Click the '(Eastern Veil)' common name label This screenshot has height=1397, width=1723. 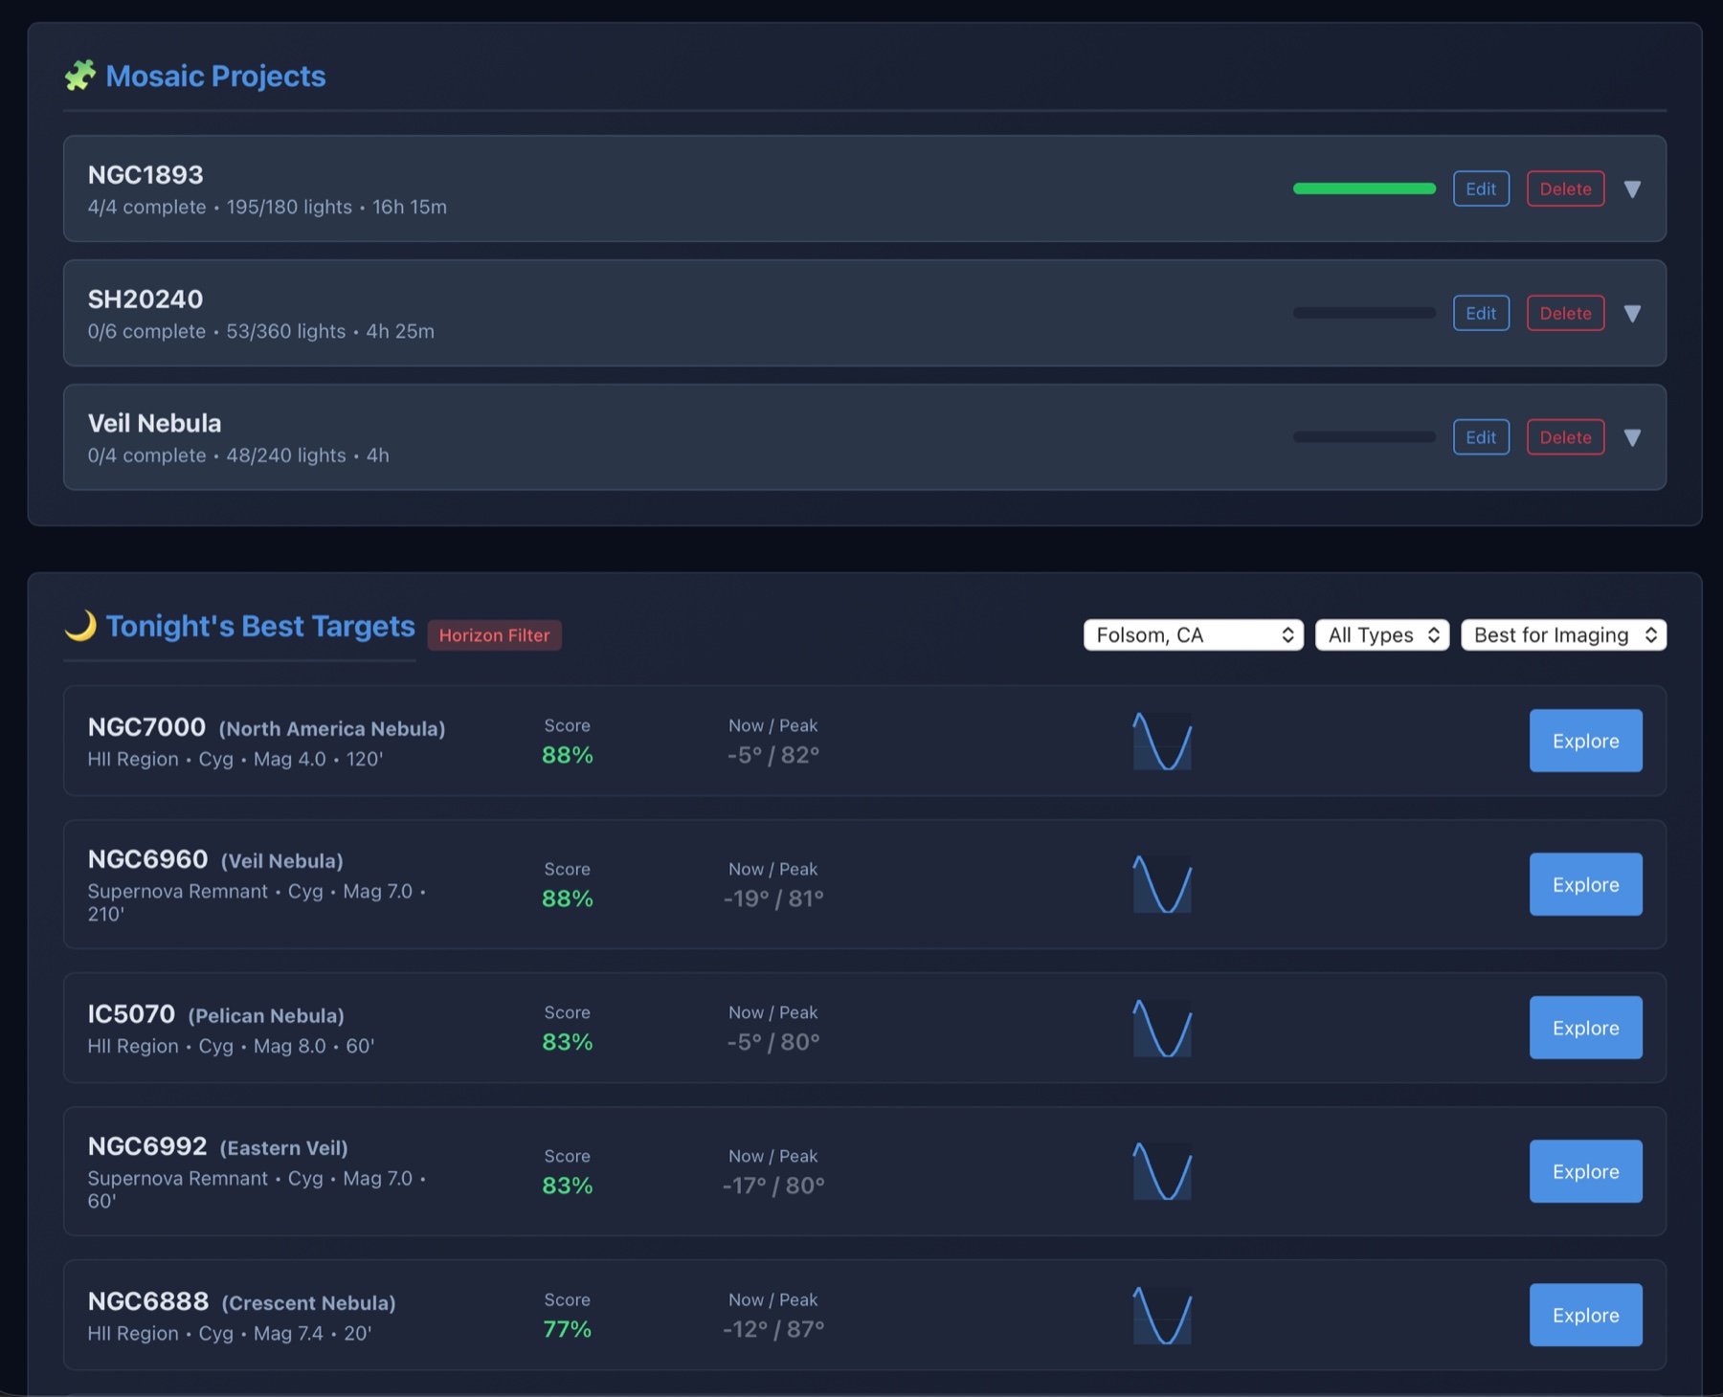pyautogui.click(x=284, y=1147)
